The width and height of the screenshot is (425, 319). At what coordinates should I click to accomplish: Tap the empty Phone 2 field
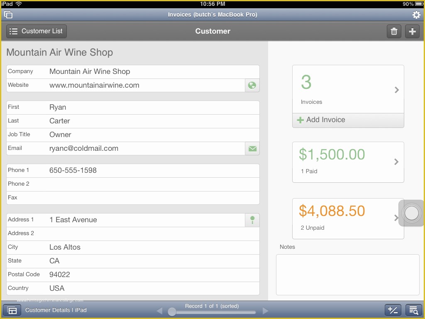133,184
